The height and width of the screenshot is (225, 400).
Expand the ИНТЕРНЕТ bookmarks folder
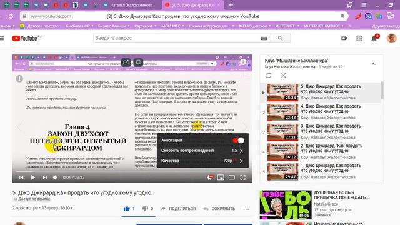click(287, 26)
